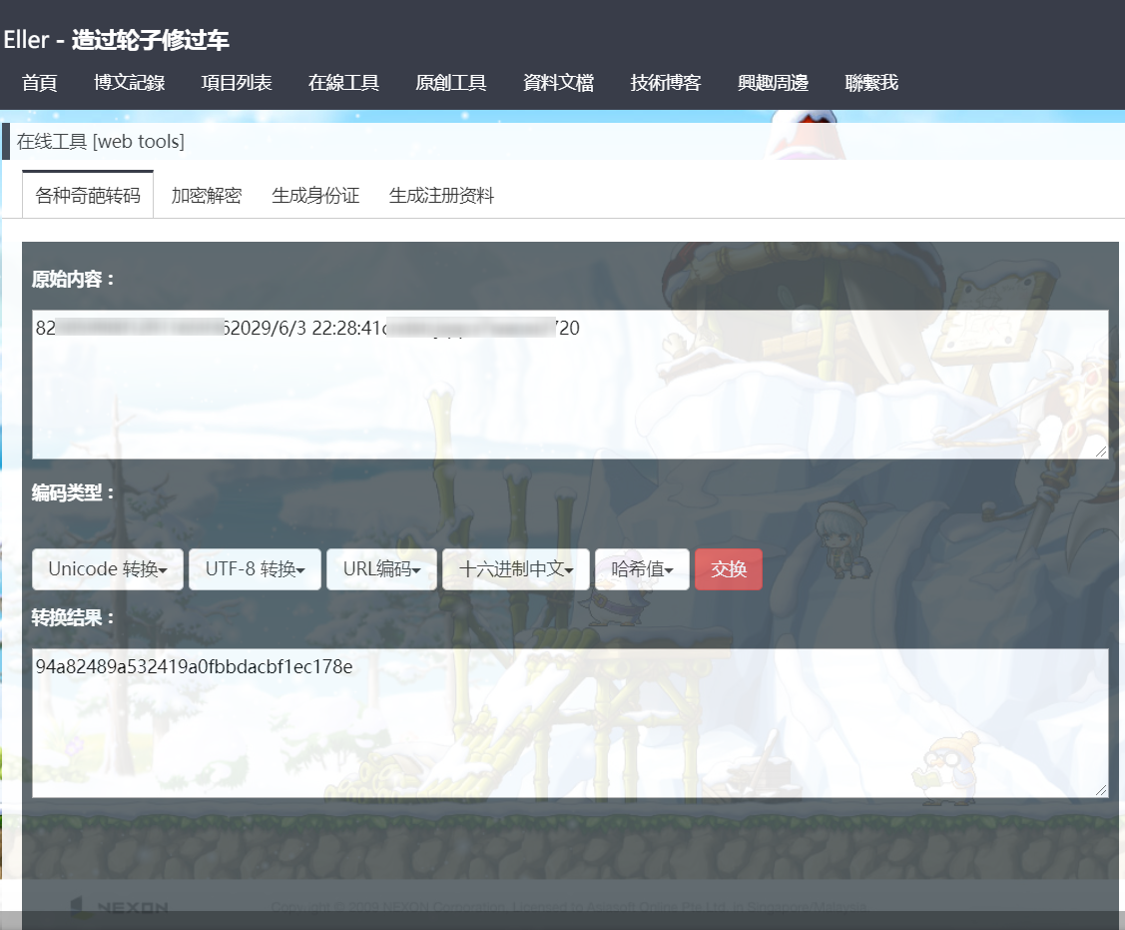Click the 原始内容 resize handle corner

pos(1101,452)
